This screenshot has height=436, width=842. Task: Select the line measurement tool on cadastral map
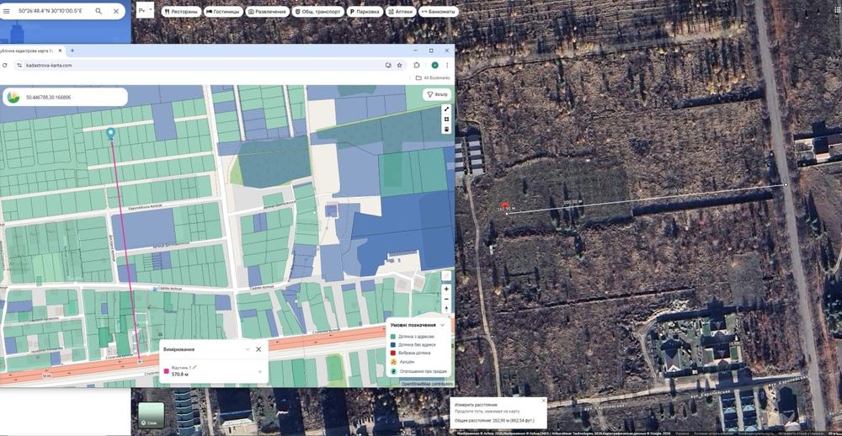(445, 109)
